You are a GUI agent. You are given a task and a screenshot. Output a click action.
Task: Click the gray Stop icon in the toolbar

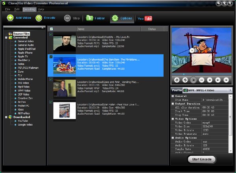click(x=67, y=18)
